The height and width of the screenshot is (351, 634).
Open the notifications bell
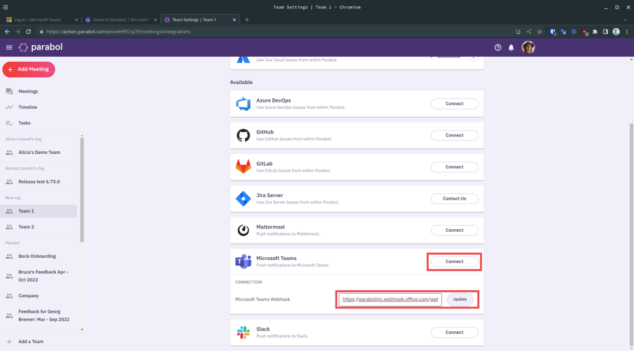[x=511, y=48]
